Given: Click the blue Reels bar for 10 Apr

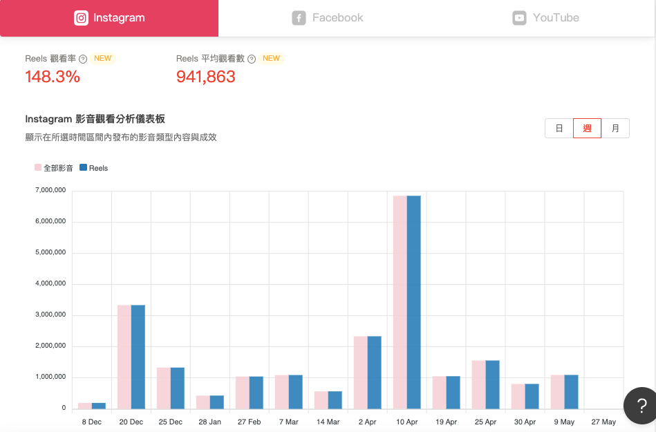Looking at the screenshot, I should coord(413,302).
